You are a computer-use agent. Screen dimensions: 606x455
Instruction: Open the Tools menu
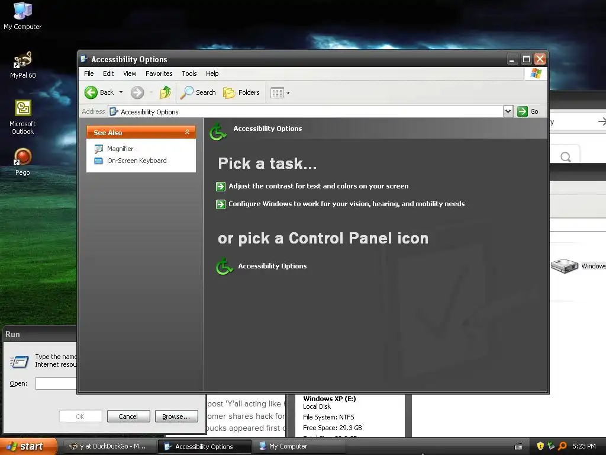(189, 73)
